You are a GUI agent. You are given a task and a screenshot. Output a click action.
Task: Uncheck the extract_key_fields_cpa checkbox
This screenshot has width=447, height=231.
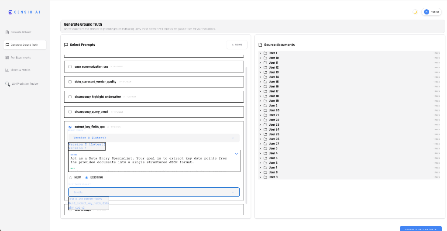click(x=70, y=127)
